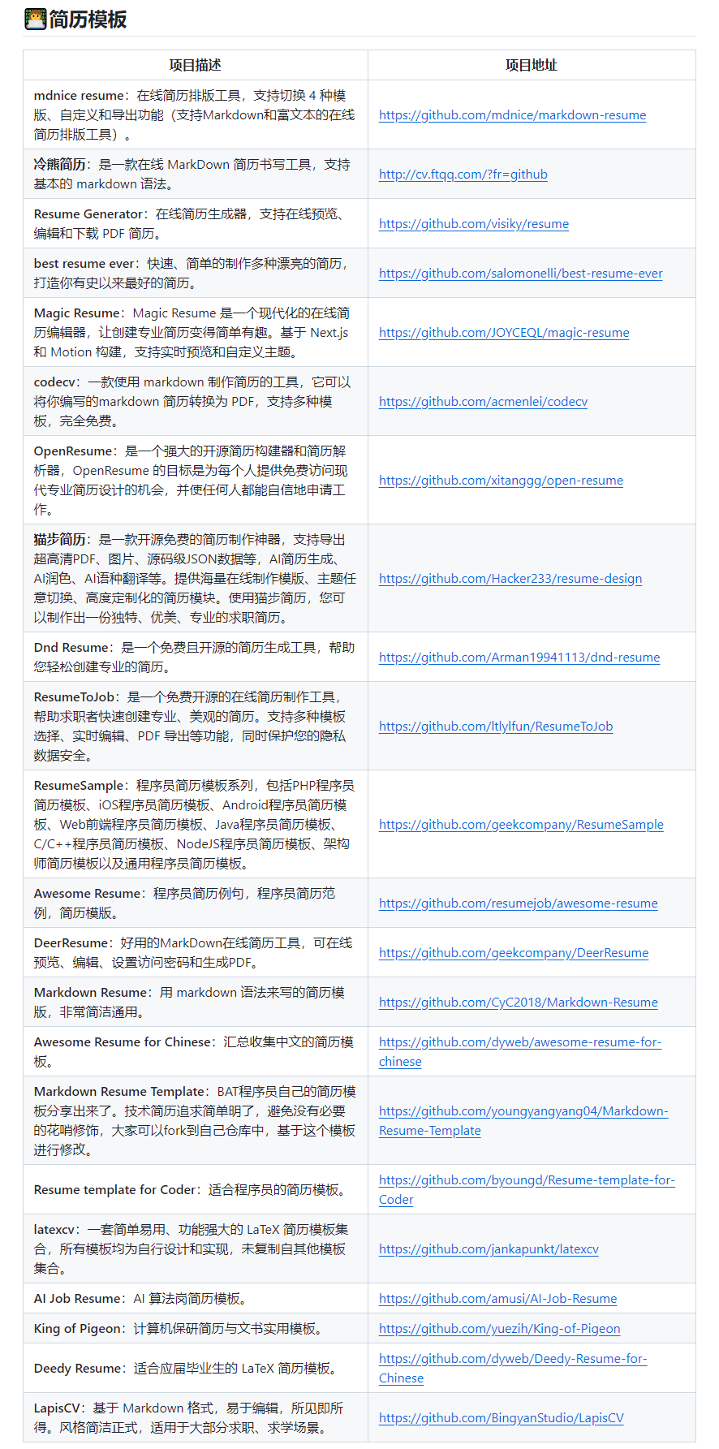719x1449 pixels.
Task: Select the Awesome Resume for Chinese description
Action: [195, 1052]
